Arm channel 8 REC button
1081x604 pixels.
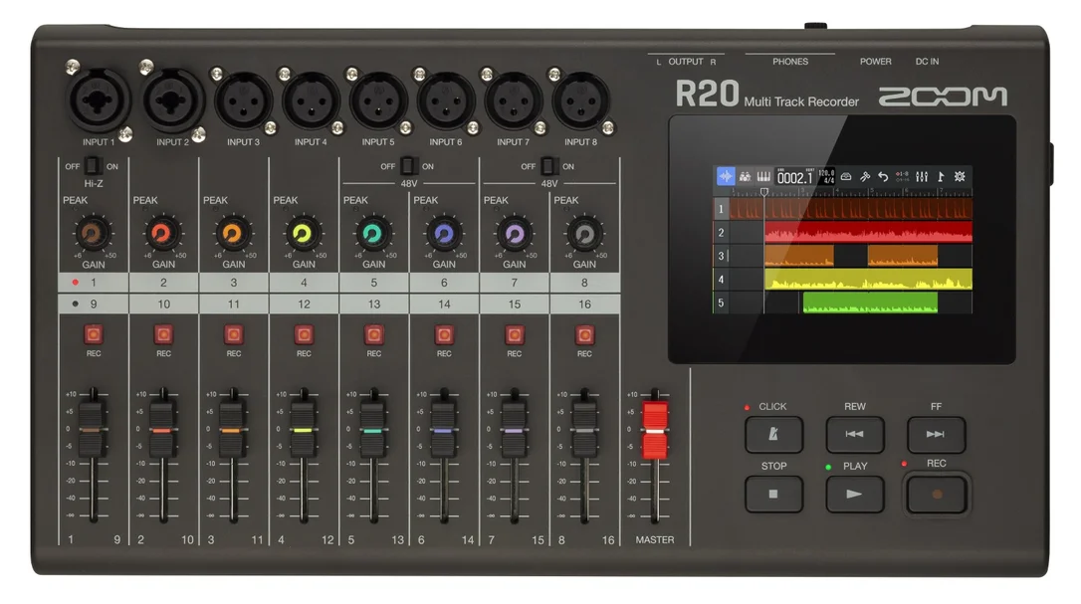point(584,334)
